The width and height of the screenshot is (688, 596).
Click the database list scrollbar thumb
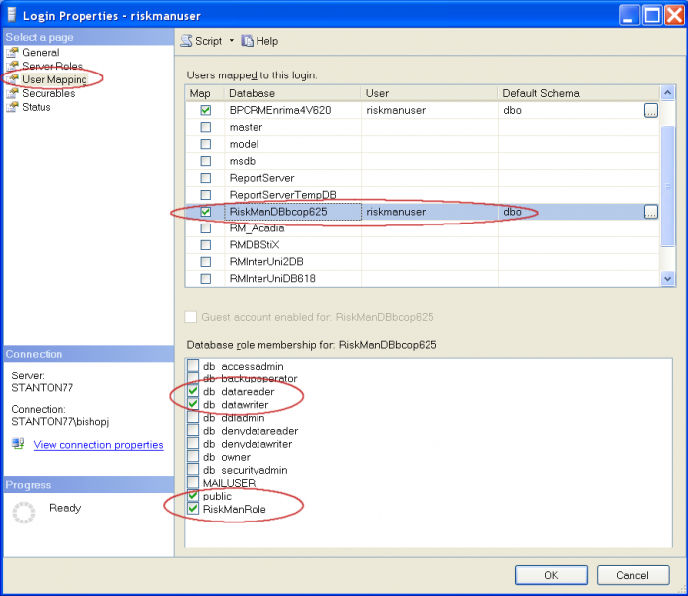pos(667,187)
